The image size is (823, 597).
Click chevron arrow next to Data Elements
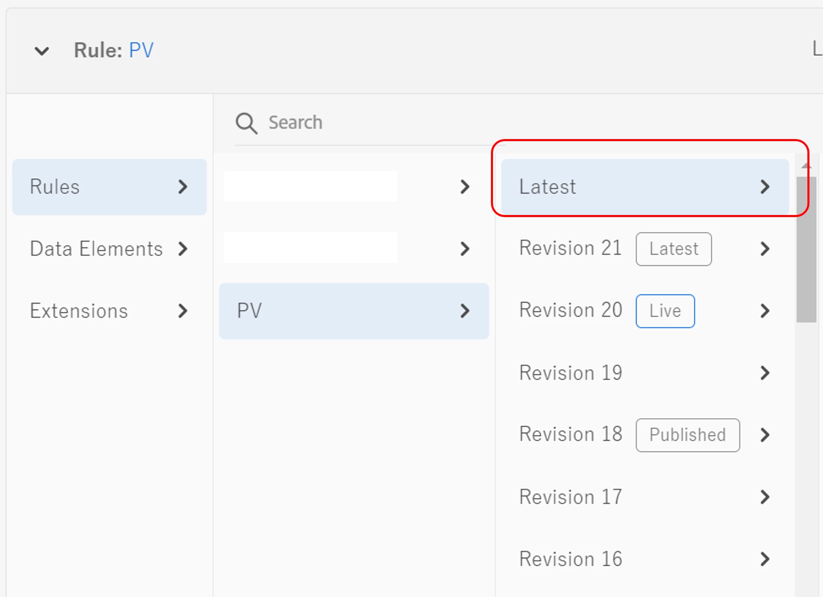(183, 249)
